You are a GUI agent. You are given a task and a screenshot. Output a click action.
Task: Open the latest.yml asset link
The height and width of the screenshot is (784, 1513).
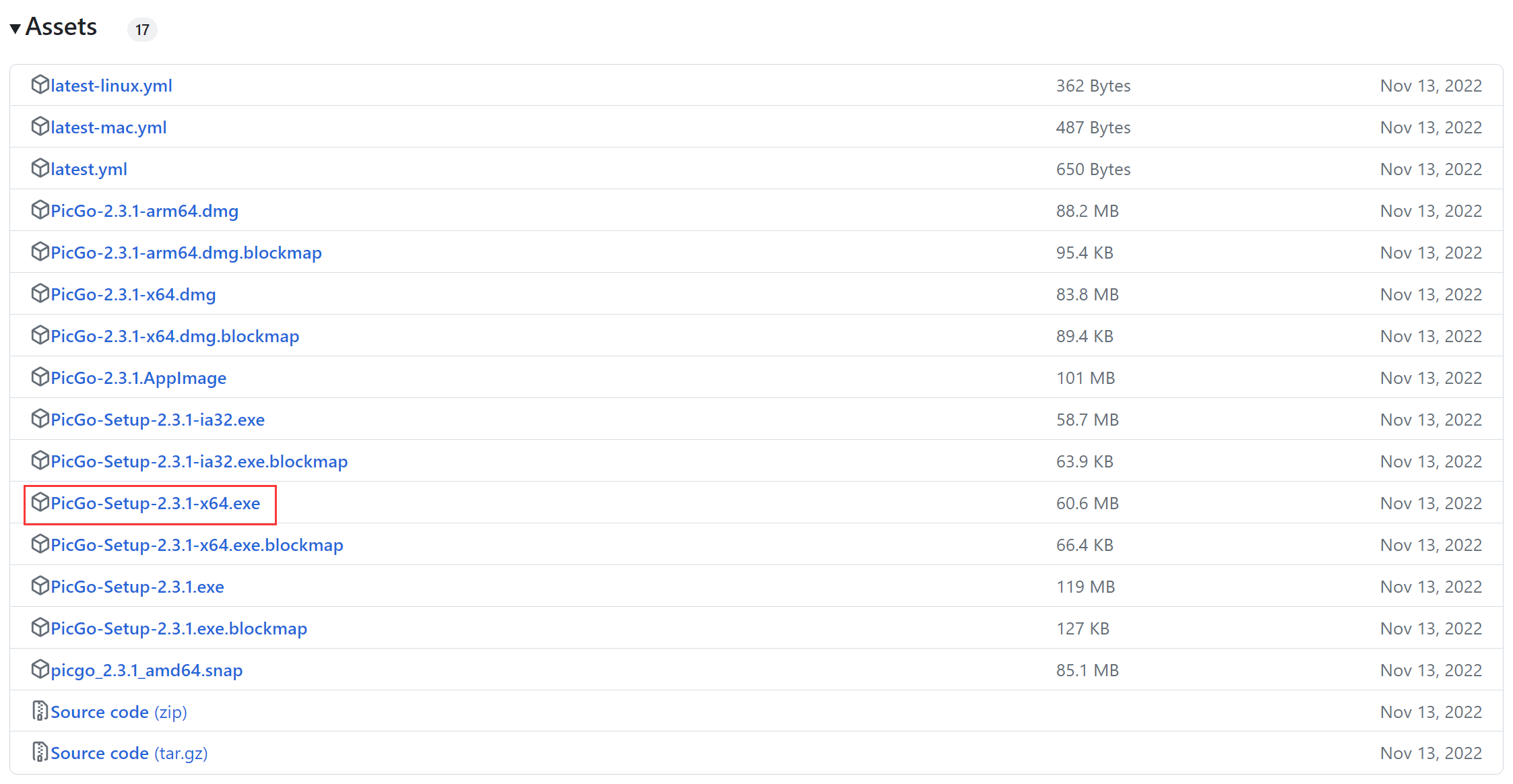(88, 169)
